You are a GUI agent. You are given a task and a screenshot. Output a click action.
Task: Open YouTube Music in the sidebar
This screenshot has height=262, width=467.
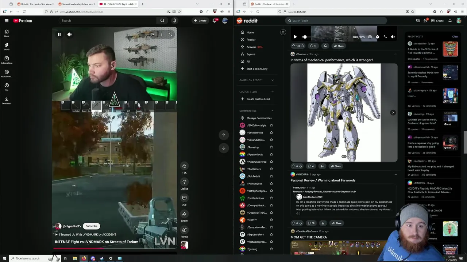point(7,74)
